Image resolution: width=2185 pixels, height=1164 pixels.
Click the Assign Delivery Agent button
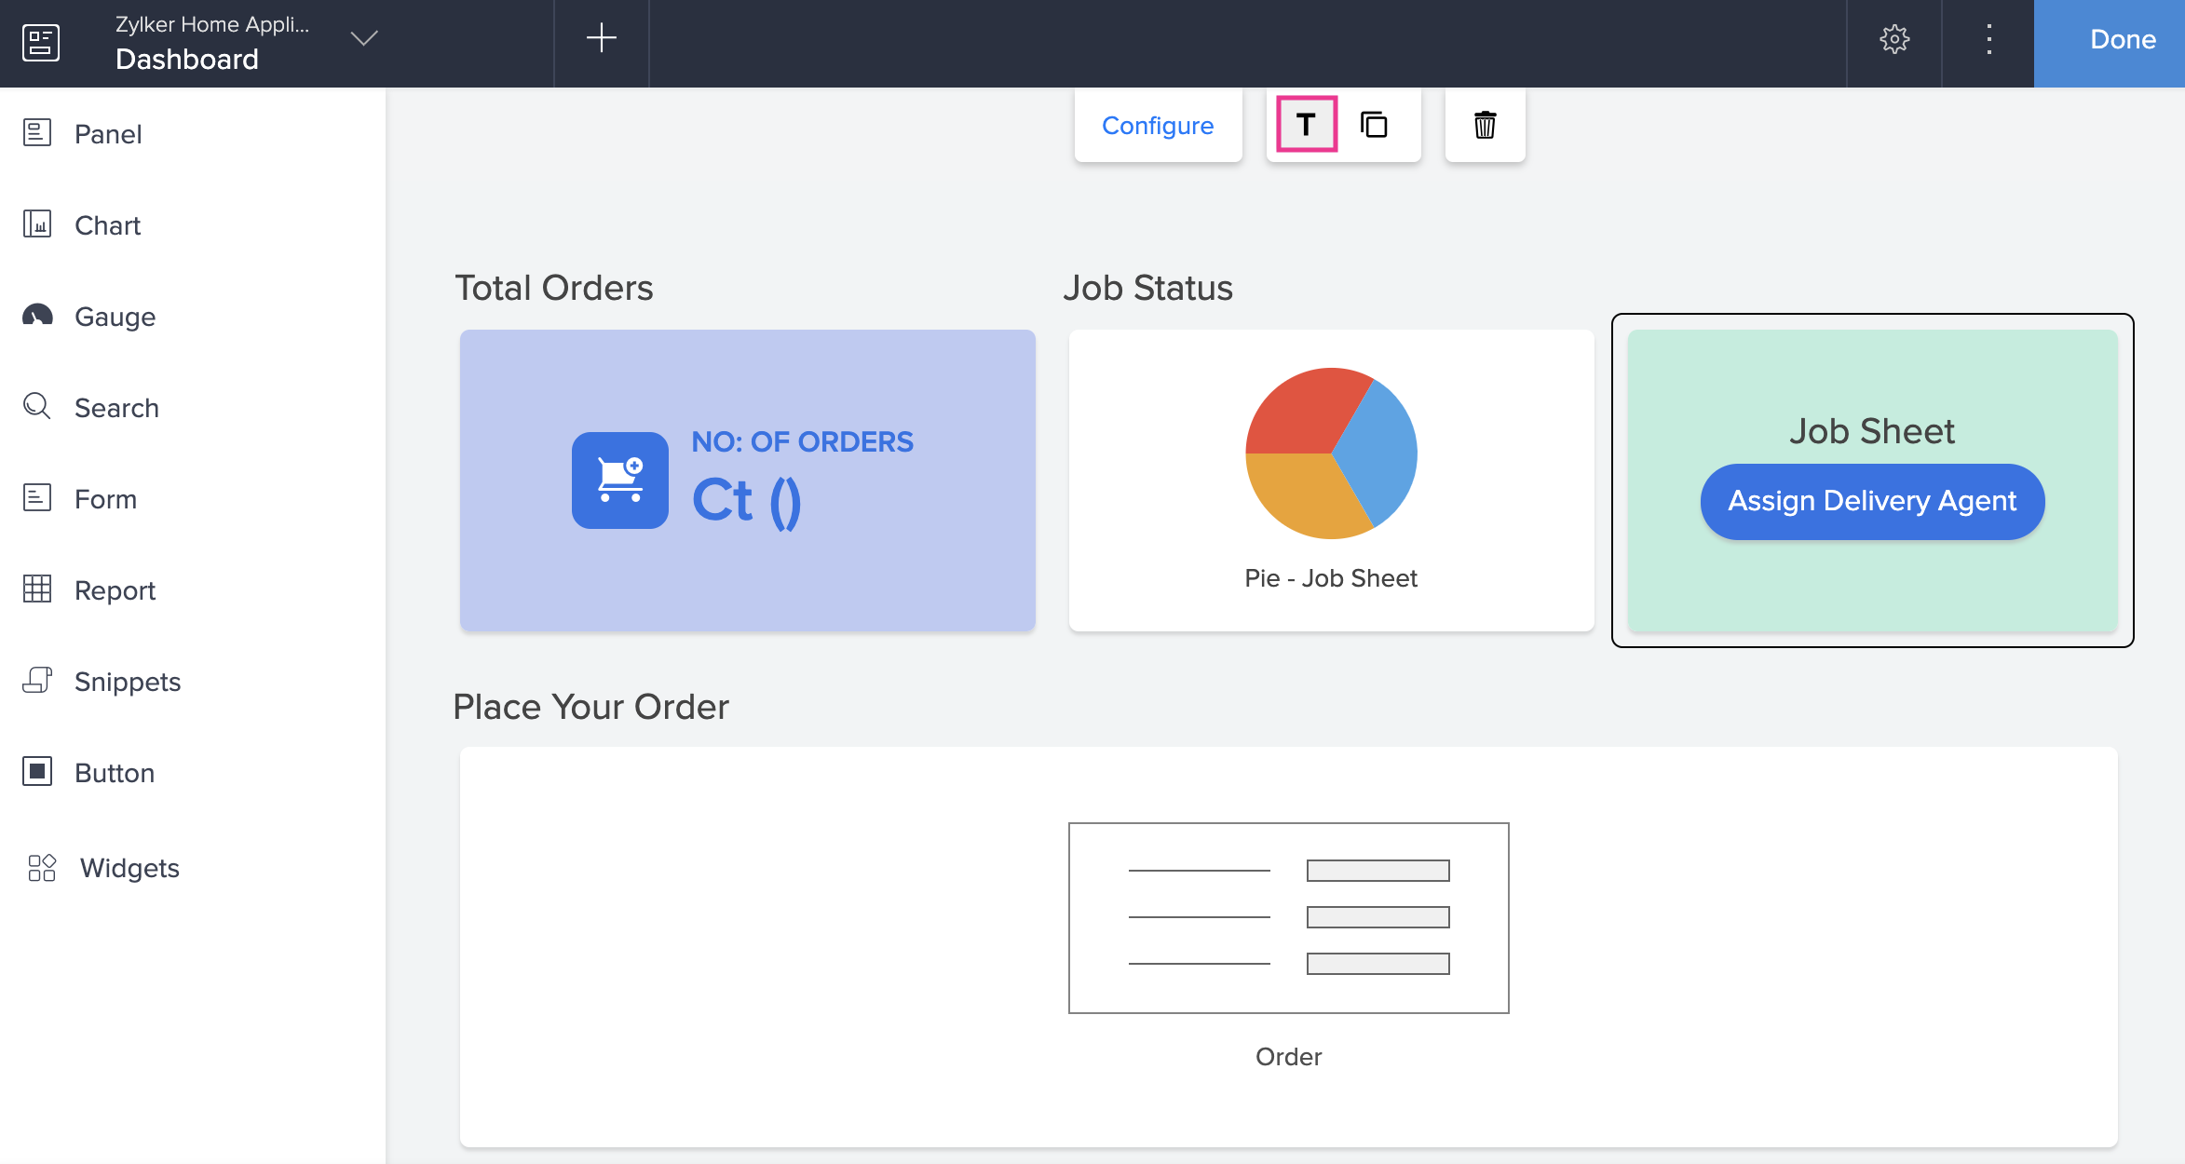1872,501
